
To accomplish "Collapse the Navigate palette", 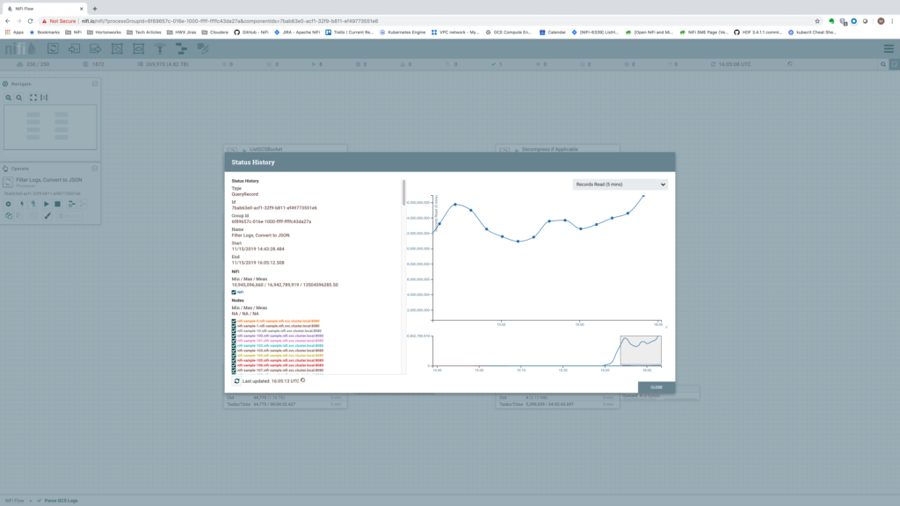I will (95, 83).
